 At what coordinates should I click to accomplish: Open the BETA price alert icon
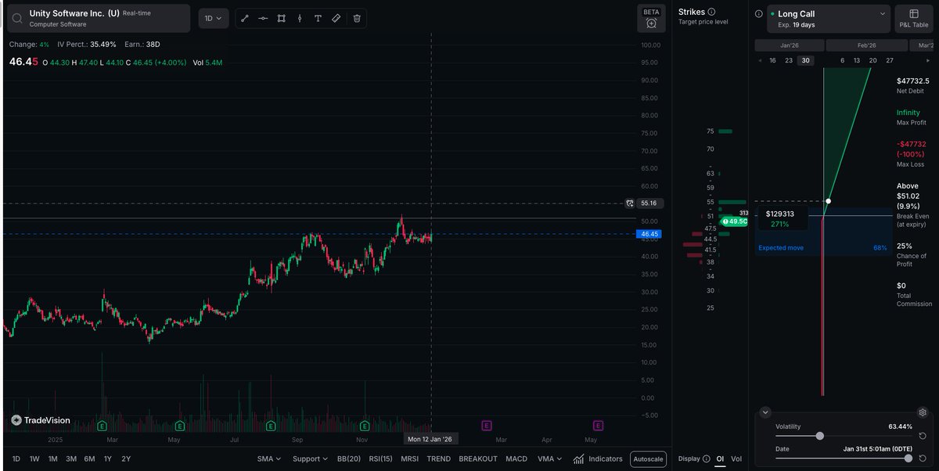tap(651, 23)
